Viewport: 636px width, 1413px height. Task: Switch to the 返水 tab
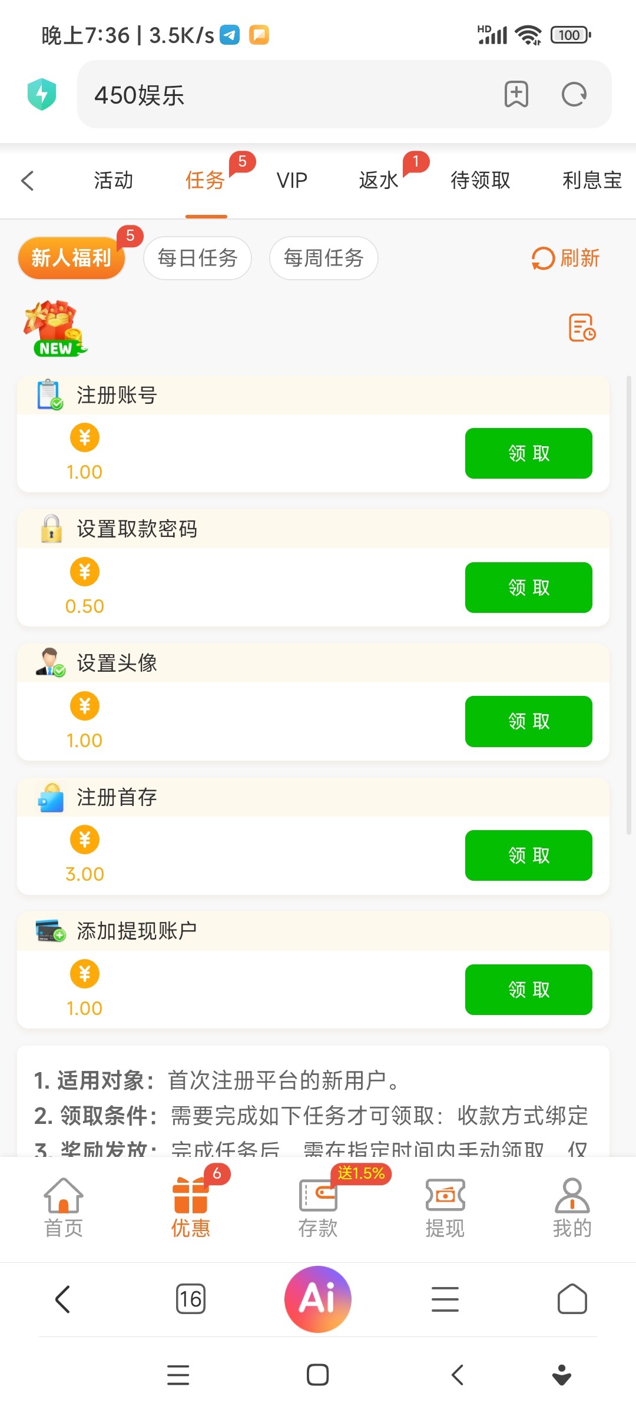pos(379,181)
